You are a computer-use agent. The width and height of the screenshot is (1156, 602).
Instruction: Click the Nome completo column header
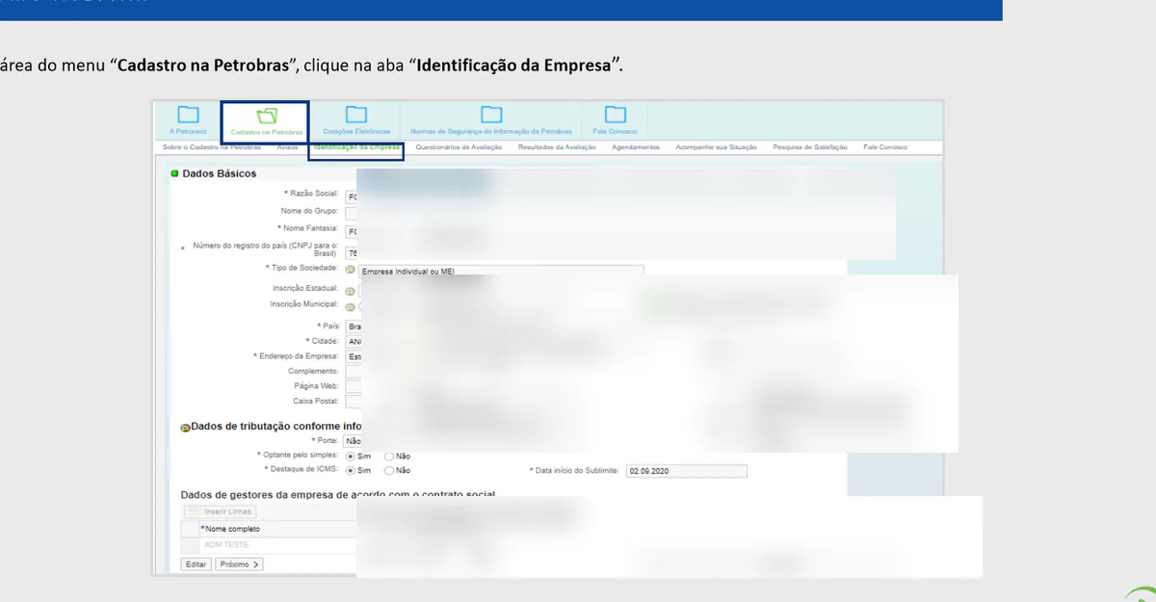click(231, 529)
